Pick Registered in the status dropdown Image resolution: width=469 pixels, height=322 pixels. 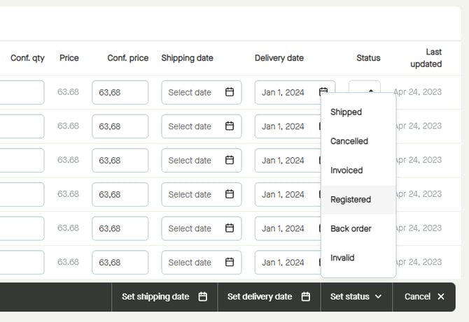[x=351, y=200]
